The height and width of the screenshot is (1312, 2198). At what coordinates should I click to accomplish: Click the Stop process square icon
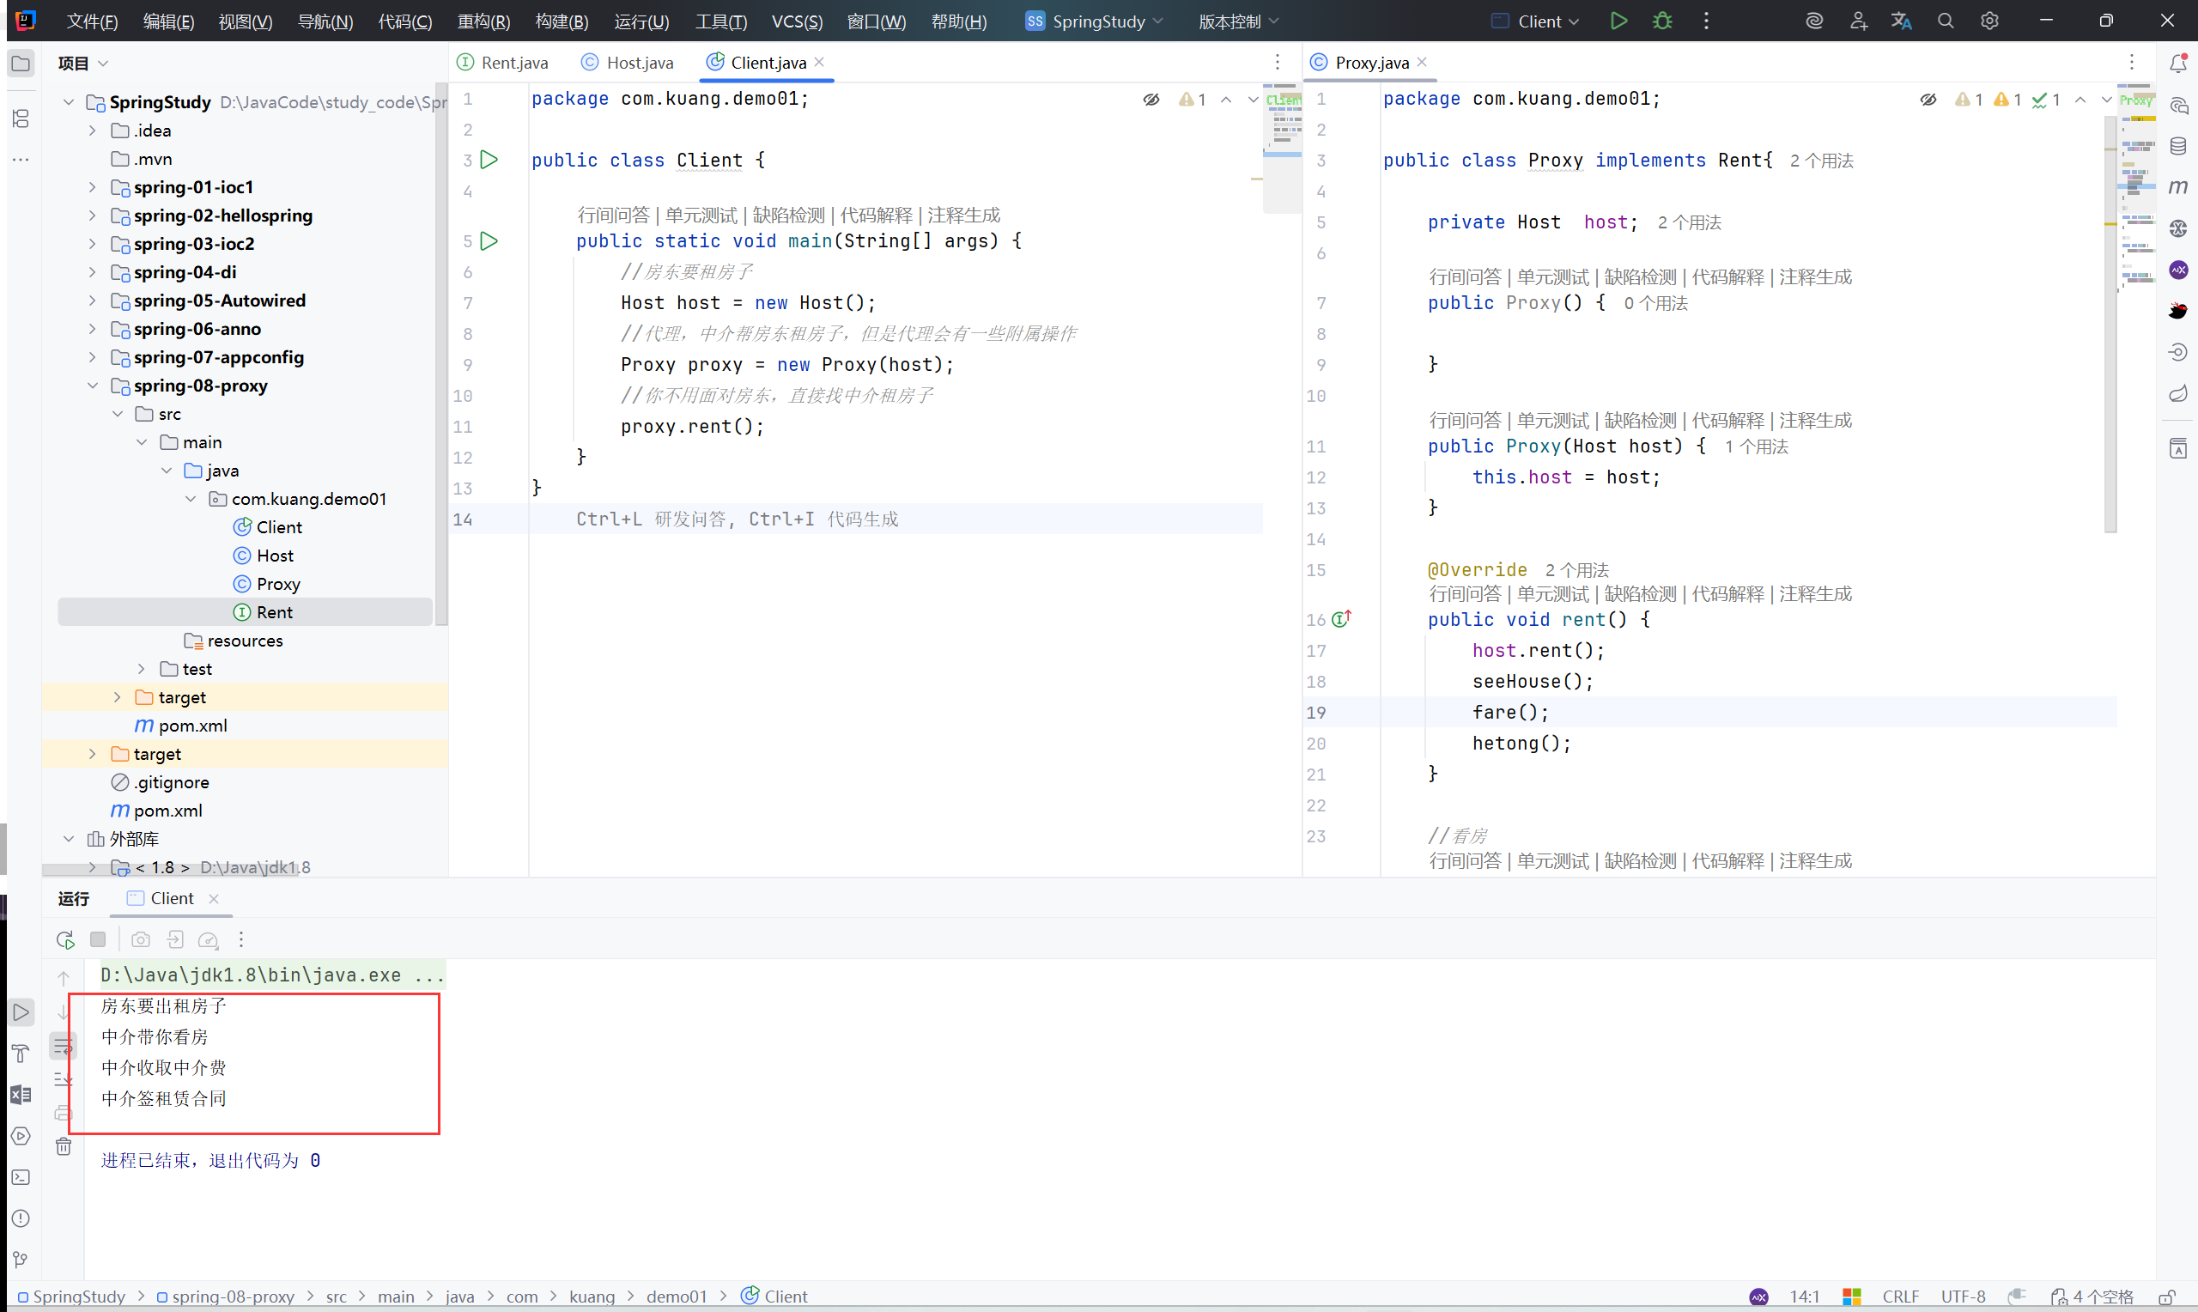coord(98,940)
